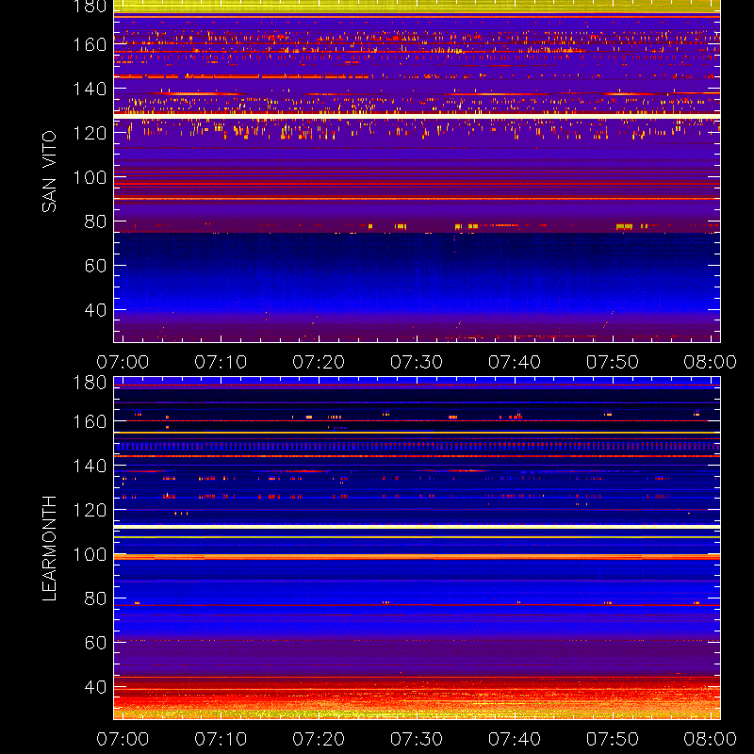Click the 08:00 time label under Learmonth plot
Image resolution: width=754 pixels, height=754 pixels.
point(711,739)
